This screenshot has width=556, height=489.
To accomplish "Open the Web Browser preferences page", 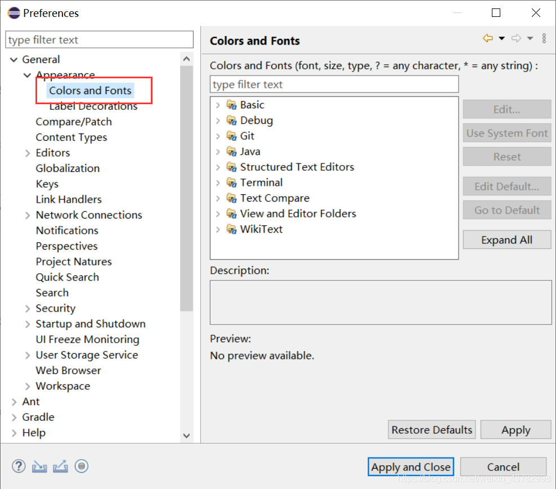I will coord(69,371).
